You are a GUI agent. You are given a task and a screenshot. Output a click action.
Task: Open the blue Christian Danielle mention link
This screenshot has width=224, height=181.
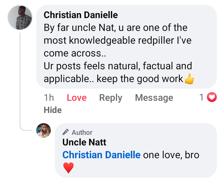102,155
